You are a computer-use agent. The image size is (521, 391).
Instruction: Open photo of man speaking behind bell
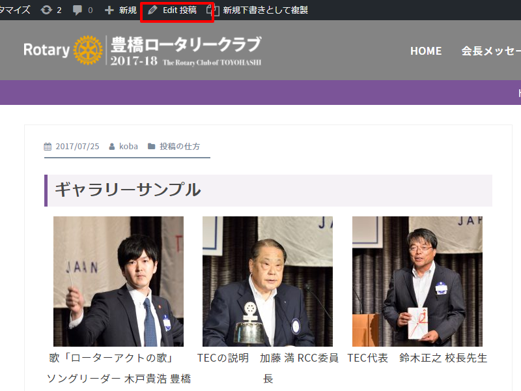tap(268, 281)
